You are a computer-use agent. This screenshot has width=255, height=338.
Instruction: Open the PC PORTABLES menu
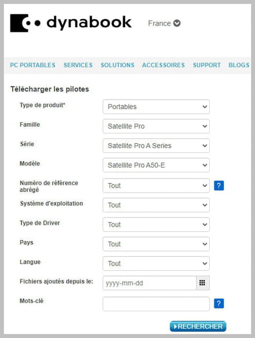[33, 65]
